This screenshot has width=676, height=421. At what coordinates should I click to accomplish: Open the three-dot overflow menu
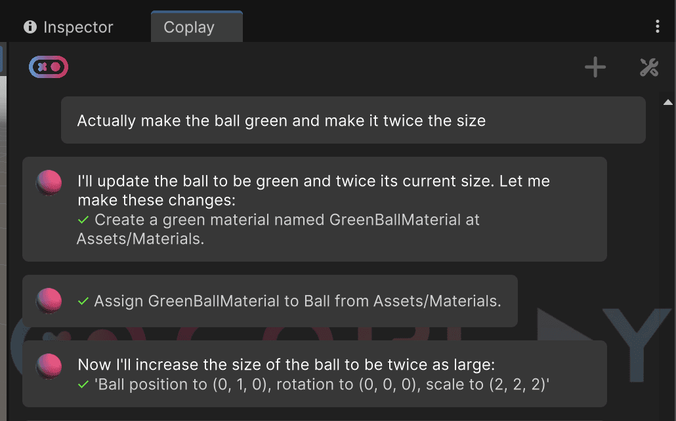point(658,25)
